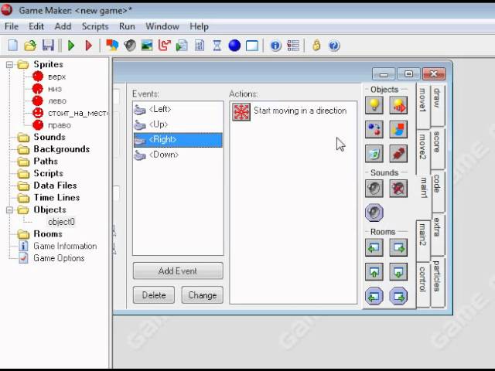Viewport: 495px width, 371px height.
Task: Select Check Next room action
Action: pyautogui.click(x=398, y=296)
